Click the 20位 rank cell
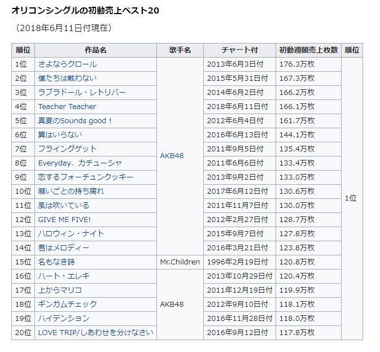 tap(23, 332)
